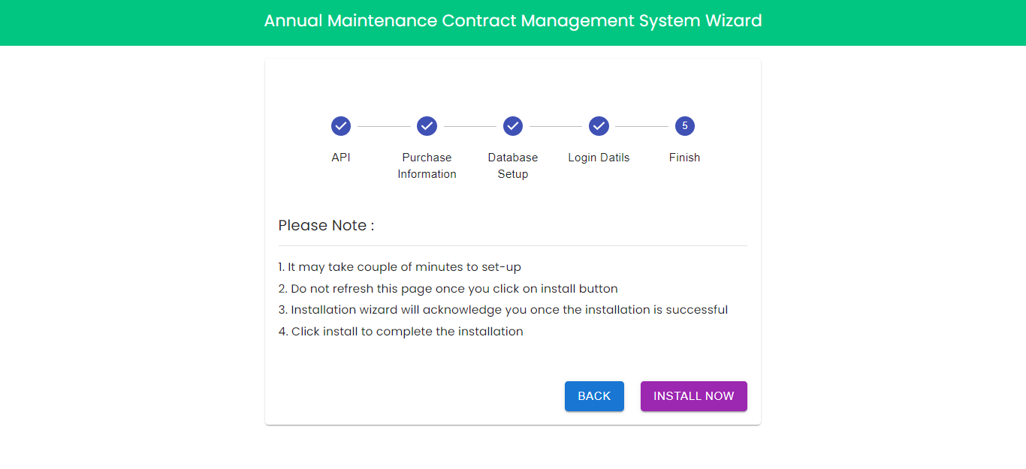Go to the API step label
Viewport: 1026px width, 469px height.
click(x=341, y=158)
